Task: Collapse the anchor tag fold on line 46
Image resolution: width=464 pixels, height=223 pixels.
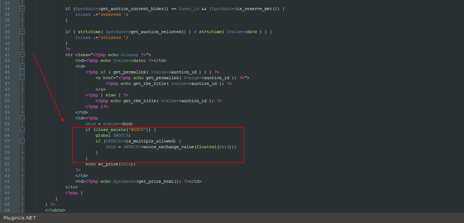Action: [x=22, y=78]
